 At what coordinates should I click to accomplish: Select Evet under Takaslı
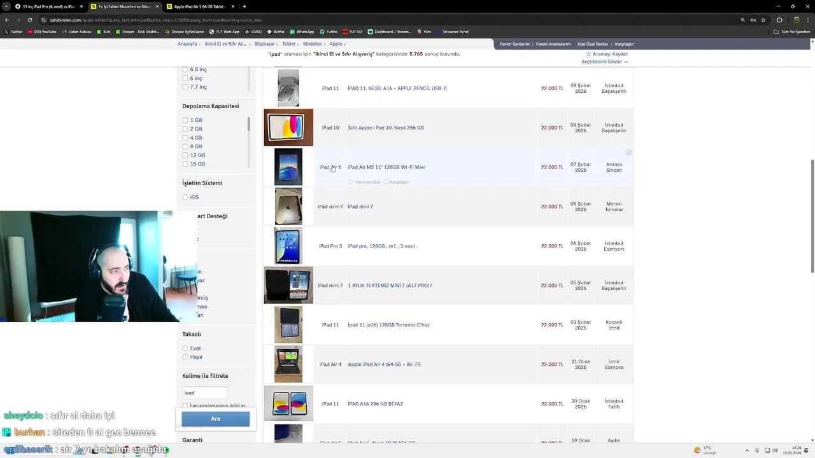pos(185,349)
